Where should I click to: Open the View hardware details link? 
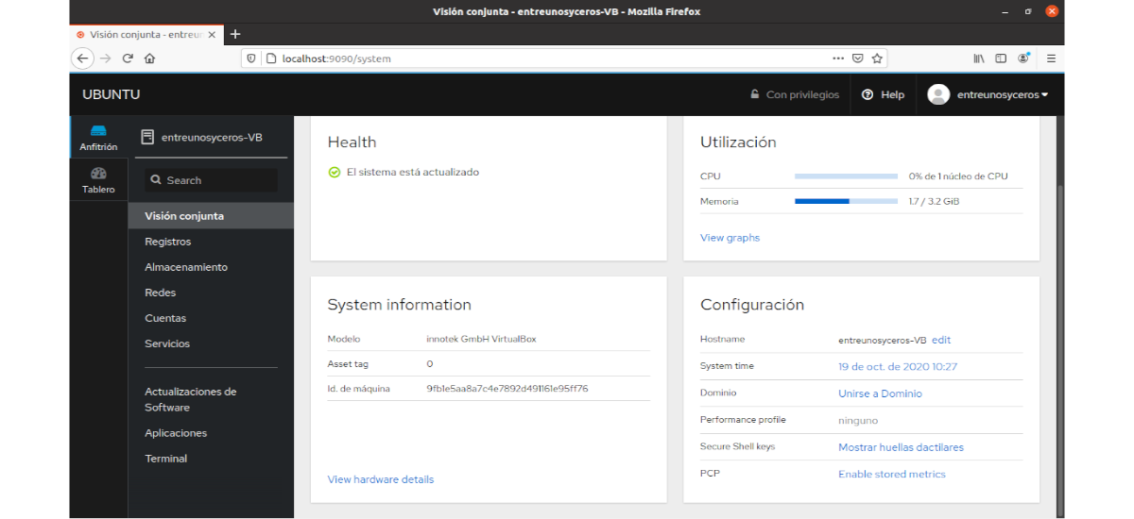coord(381,479)
